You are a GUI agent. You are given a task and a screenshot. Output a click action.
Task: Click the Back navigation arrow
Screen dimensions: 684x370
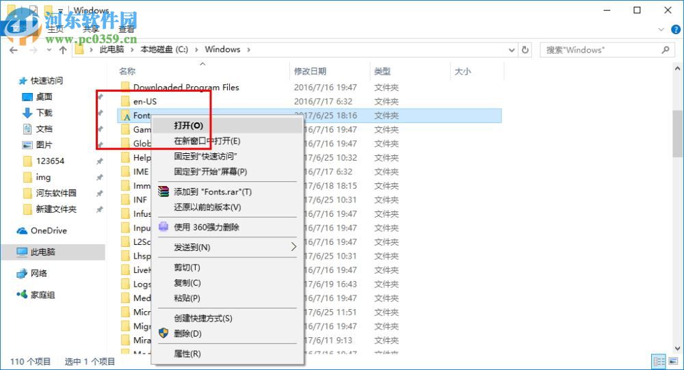14,50
